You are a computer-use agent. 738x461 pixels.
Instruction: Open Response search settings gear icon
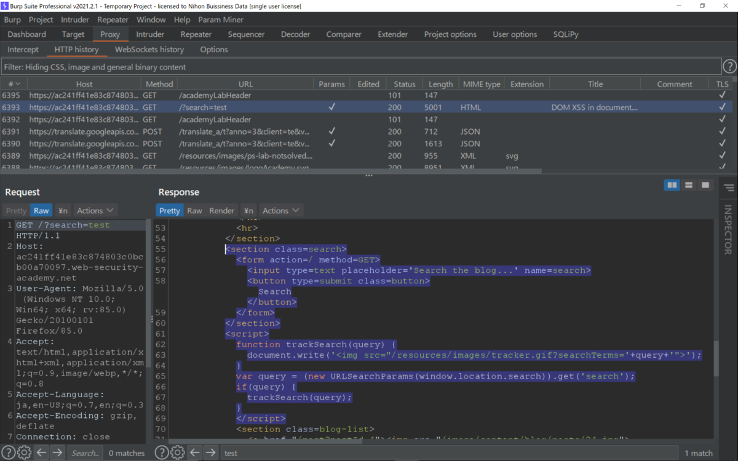178,452
